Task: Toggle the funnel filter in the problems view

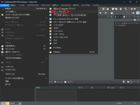Action: coord(124,82)
